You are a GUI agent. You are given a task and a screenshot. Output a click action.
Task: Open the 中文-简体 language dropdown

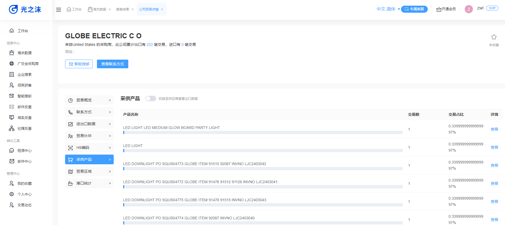point(388,9)
